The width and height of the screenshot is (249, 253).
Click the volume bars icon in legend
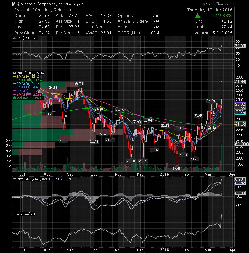tap(15, 98)
